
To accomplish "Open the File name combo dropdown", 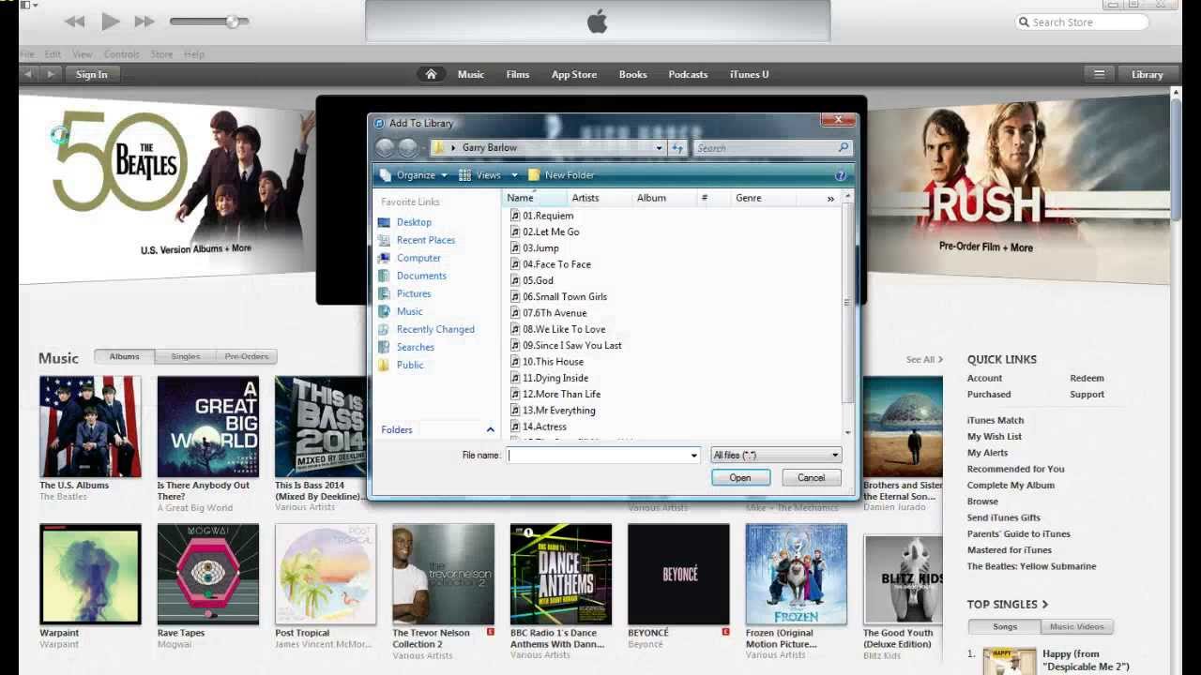I will [x=694, y=456].
